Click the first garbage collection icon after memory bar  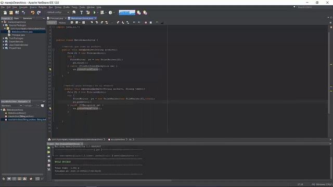click(x=139, y=12)
